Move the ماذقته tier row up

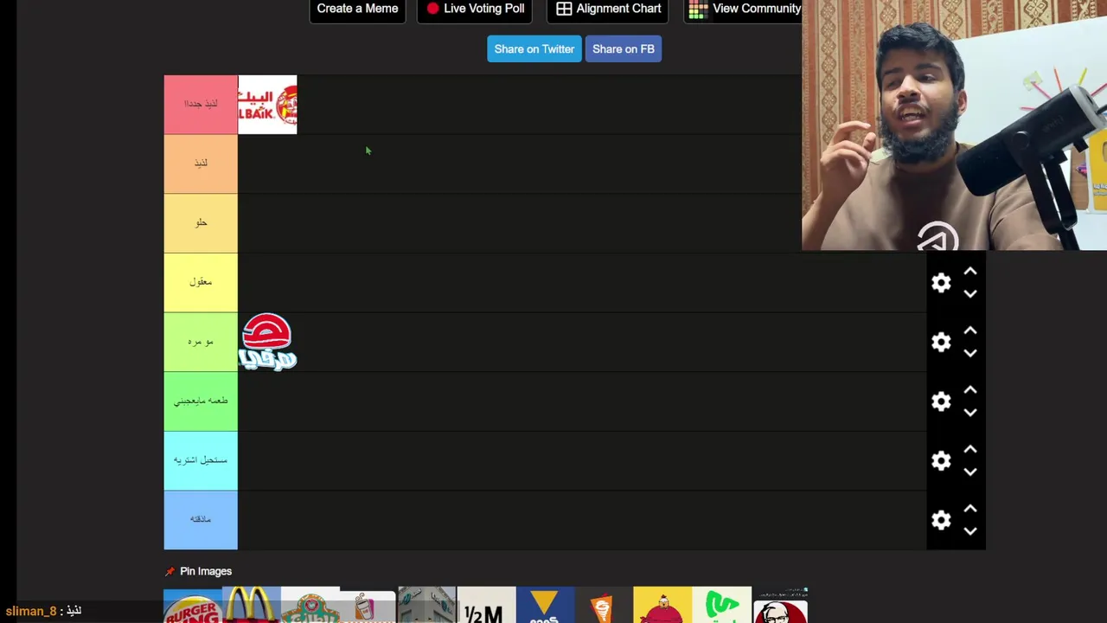[970, 510]
